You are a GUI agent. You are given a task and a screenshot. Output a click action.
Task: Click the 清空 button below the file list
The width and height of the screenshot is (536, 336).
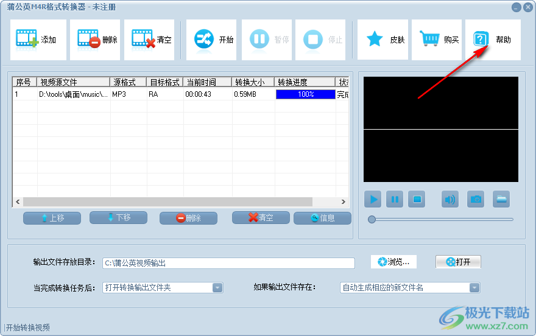click(x=261, y=217)
